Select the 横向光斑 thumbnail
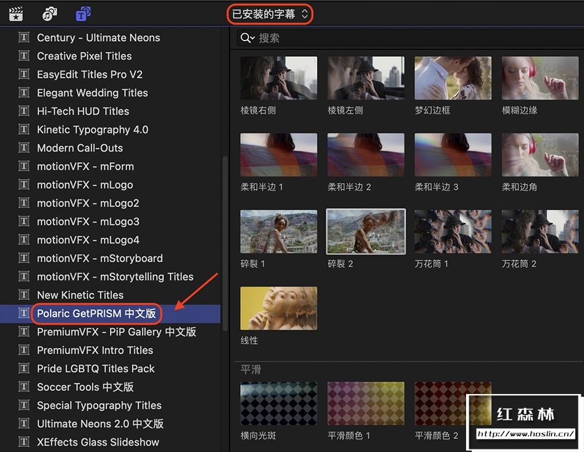The width and height of the screenshot is (584, 452). 279,403
